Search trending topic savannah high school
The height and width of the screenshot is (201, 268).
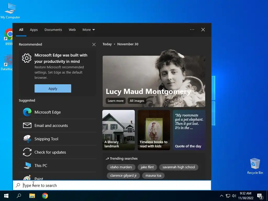[178, 167]
